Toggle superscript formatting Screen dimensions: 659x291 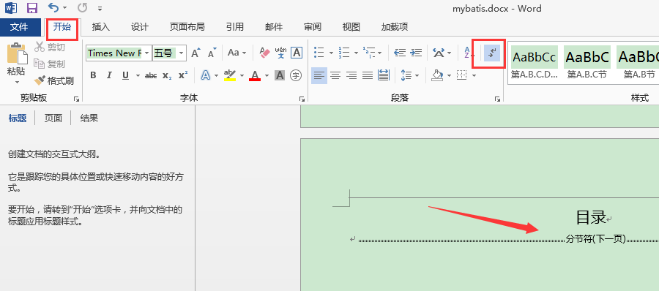click(x=183, y=75)
